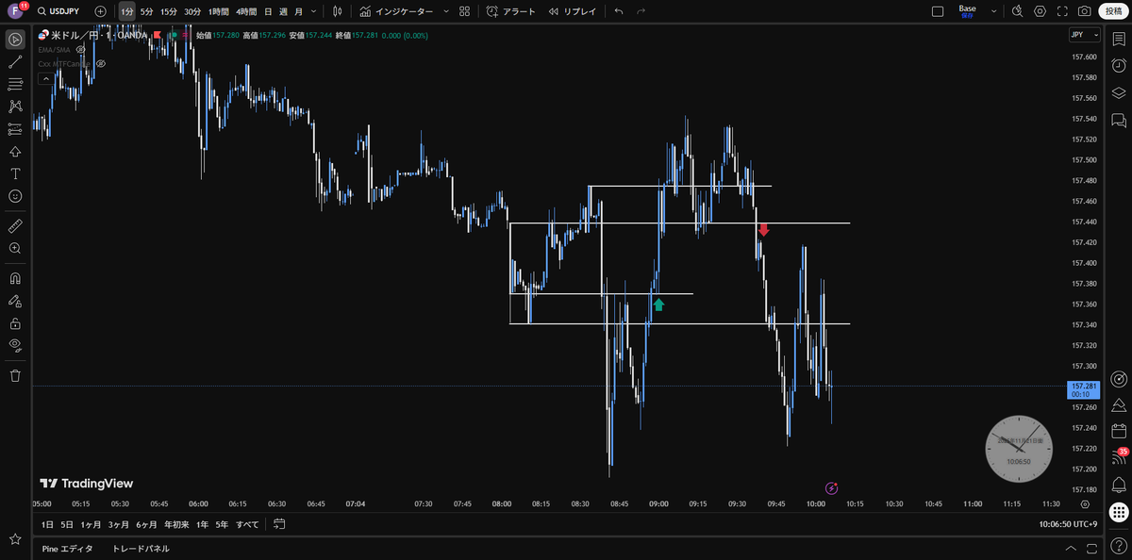Select the forecasting and measurement tool
This screenshot has height=560, width=1132.
point(15,129)
